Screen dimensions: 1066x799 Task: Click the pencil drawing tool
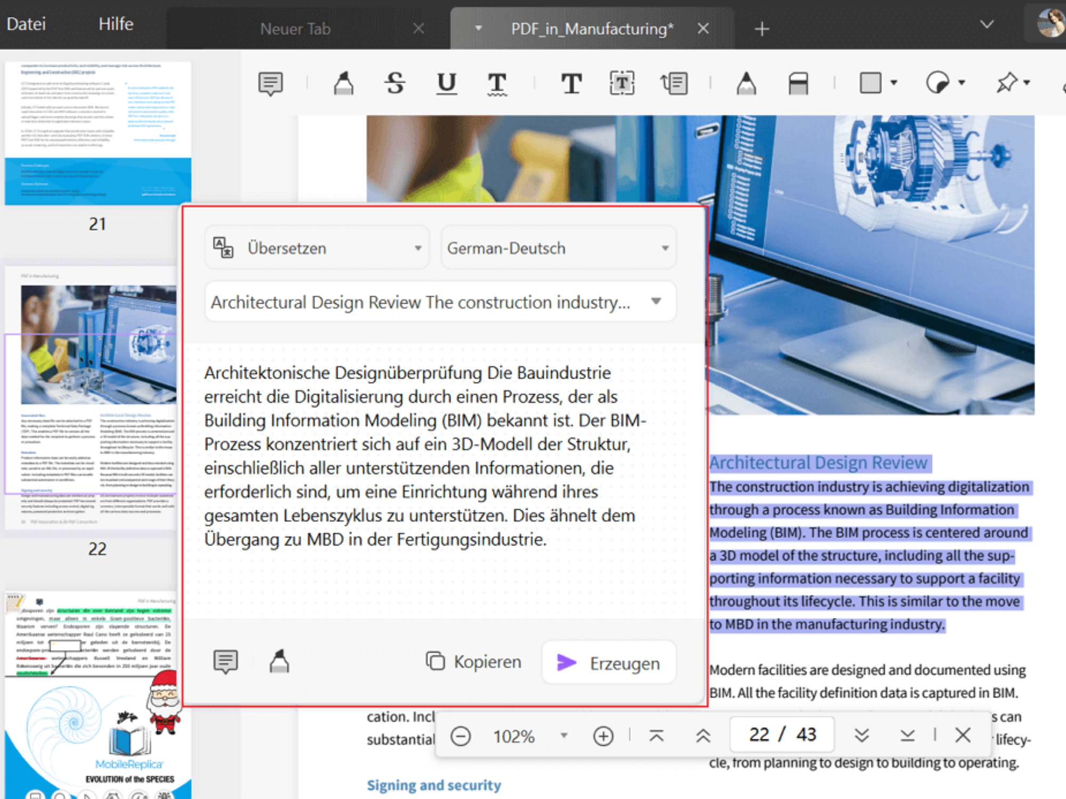tap(746, 83)
